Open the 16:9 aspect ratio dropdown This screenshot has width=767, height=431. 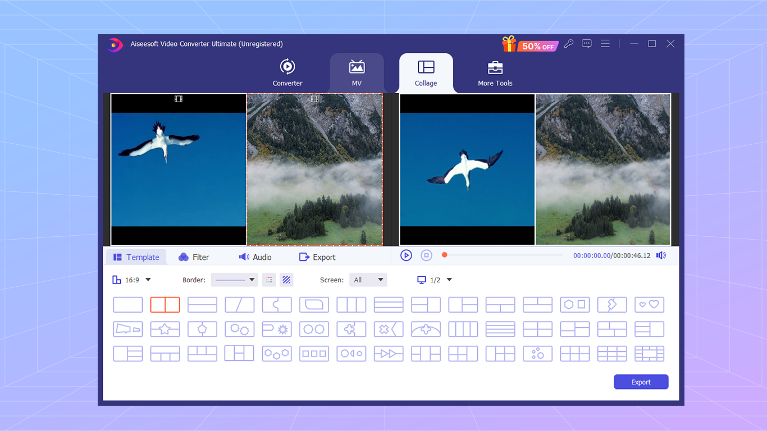point(131,279)
